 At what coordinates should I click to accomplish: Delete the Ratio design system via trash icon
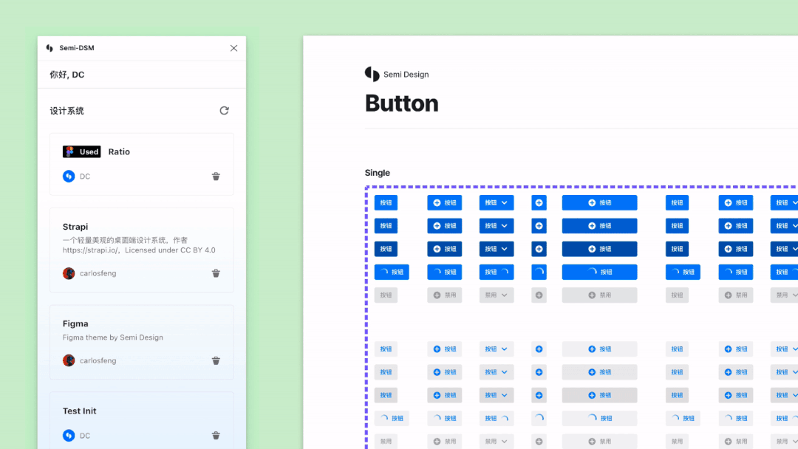coord(216,176)
